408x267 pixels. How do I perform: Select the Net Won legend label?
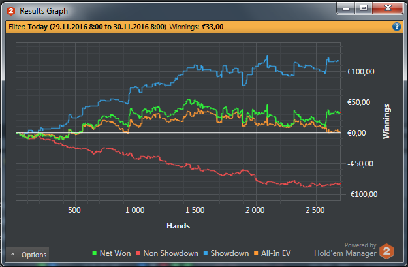(x=116, y=253)
